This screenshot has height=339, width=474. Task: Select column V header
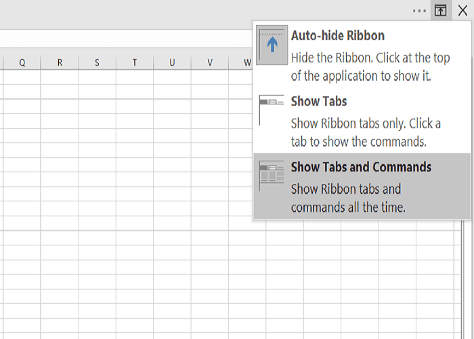(x=210, y=62)
